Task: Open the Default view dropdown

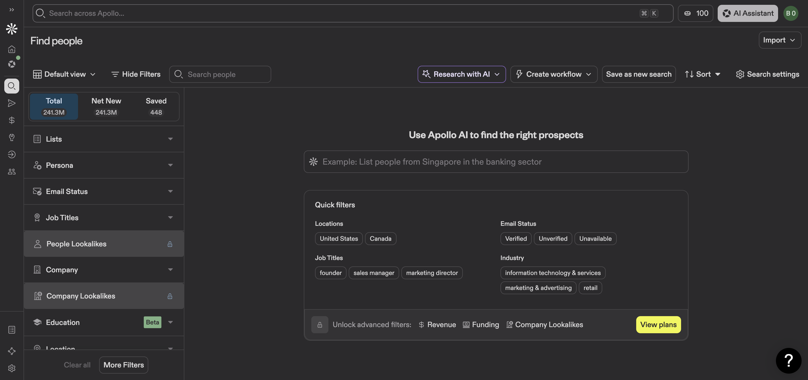Action: 64,74
